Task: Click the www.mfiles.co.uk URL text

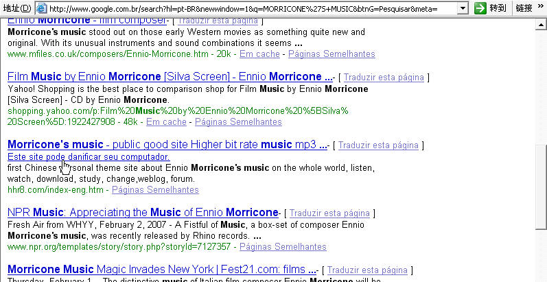Action: [108, 54]
